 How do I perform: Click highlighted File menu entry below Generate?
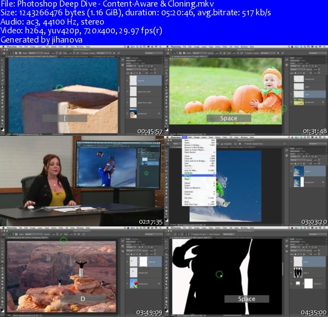(199, 176)
